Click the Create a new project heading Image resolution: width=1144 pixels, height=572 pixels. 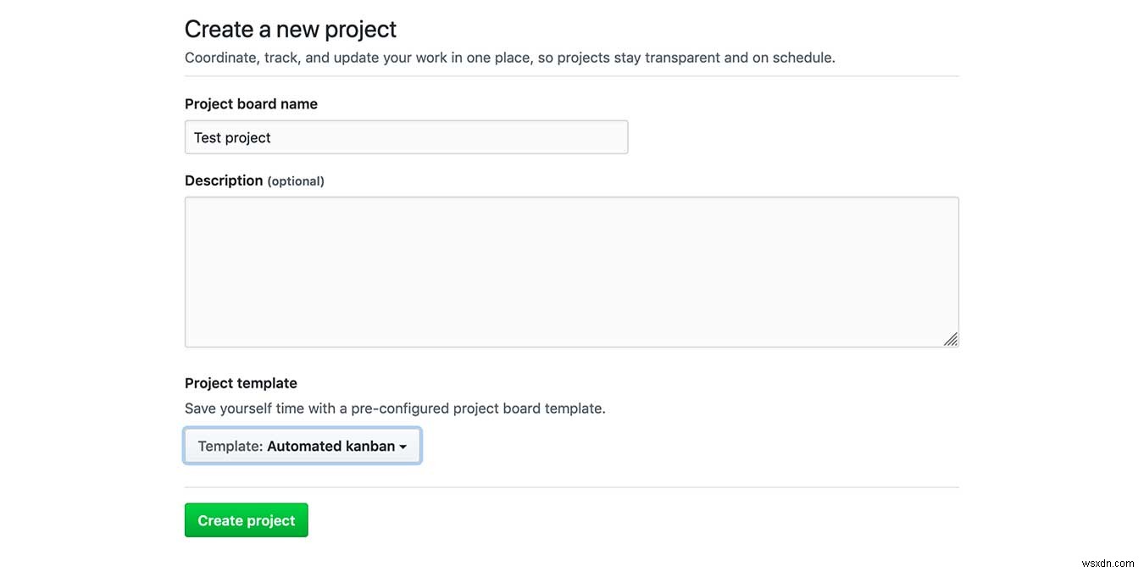point(290,28)
